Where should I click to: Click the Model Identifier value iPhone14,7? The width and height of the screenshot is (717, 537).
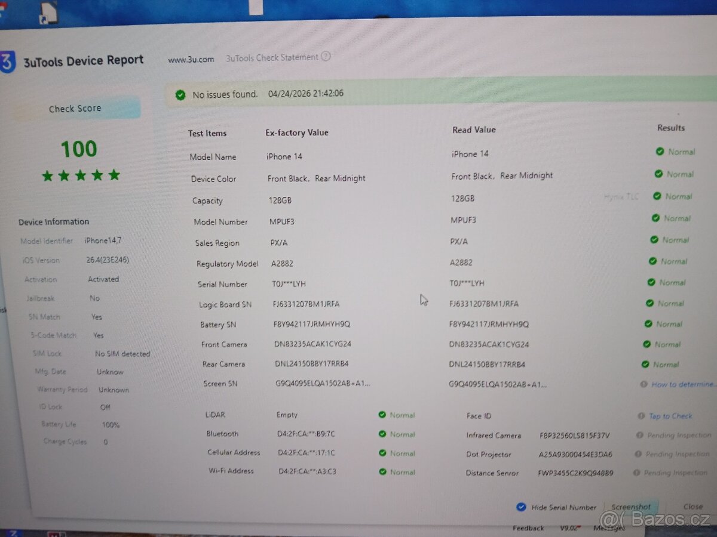[103, 240]
